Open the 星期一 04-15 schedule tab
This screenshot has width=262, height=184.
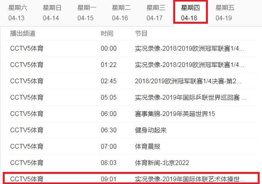[87, 13]
